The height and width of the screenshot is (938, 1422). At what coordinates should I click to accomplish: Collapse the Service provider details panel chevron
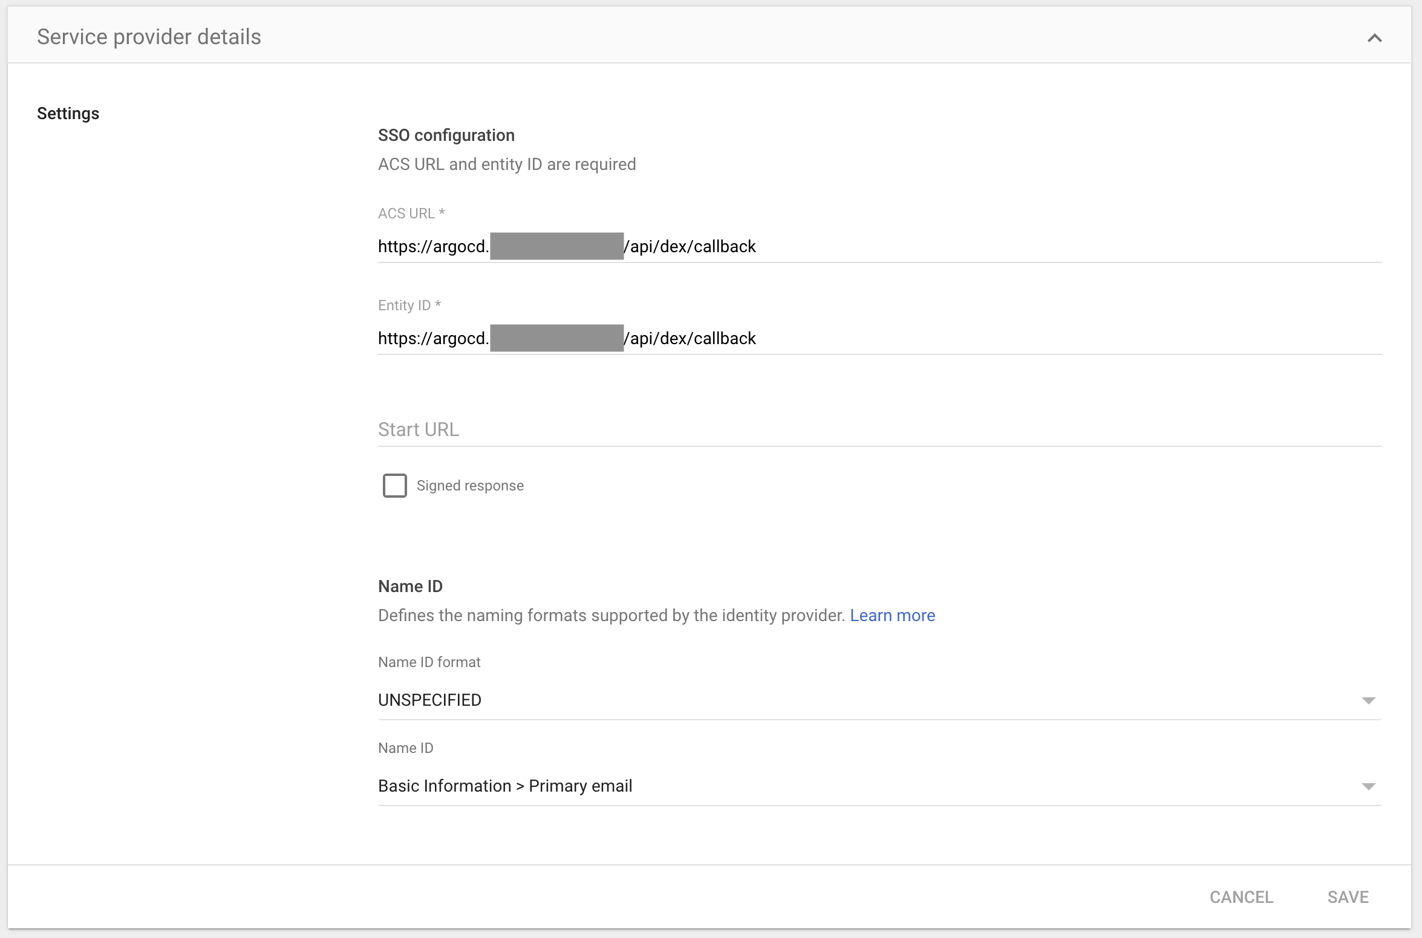(1374, 38)
